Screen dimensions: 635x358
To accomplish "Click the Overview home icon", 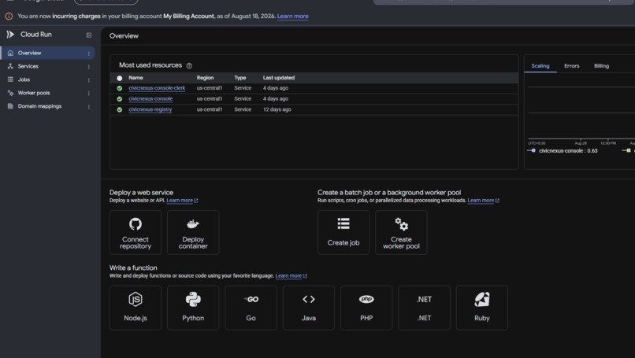I will coord(10,53).
